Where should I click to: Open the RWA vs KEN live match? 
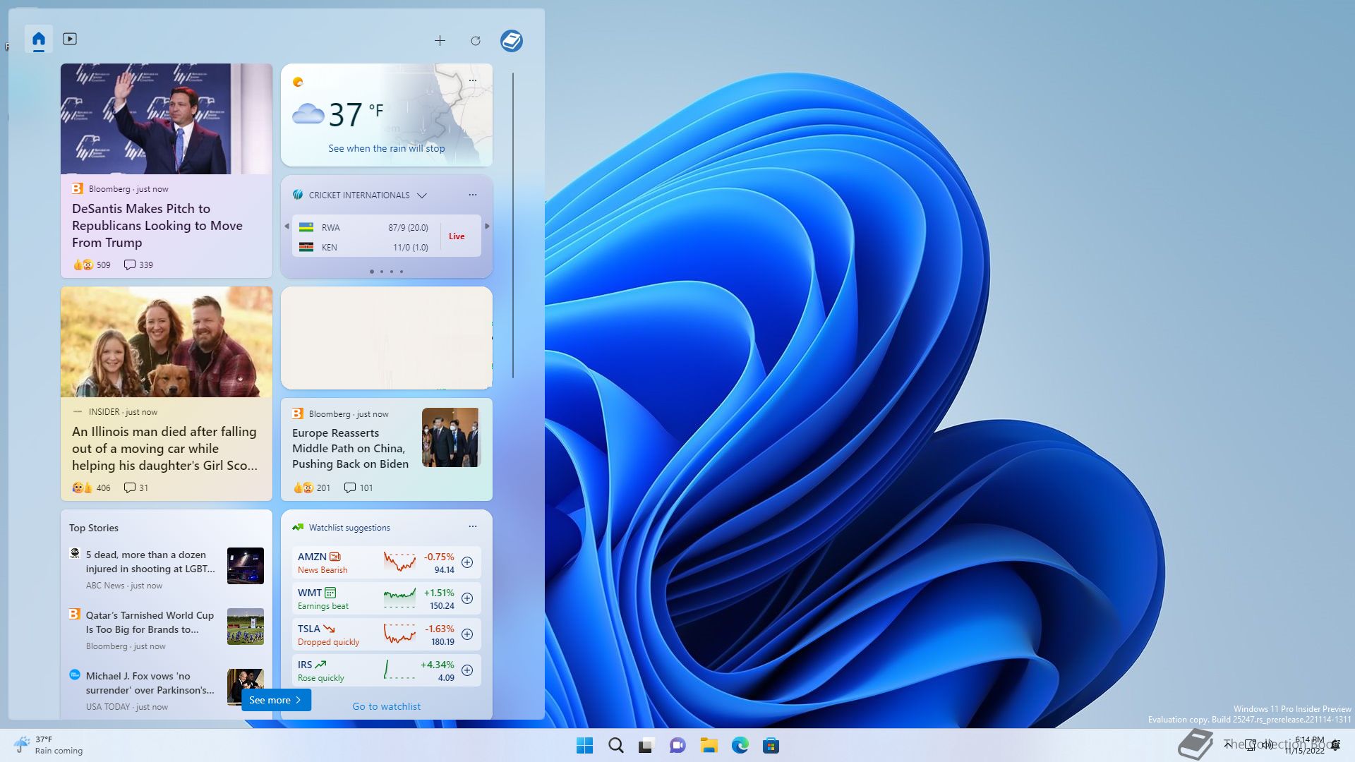click(386, 236)
